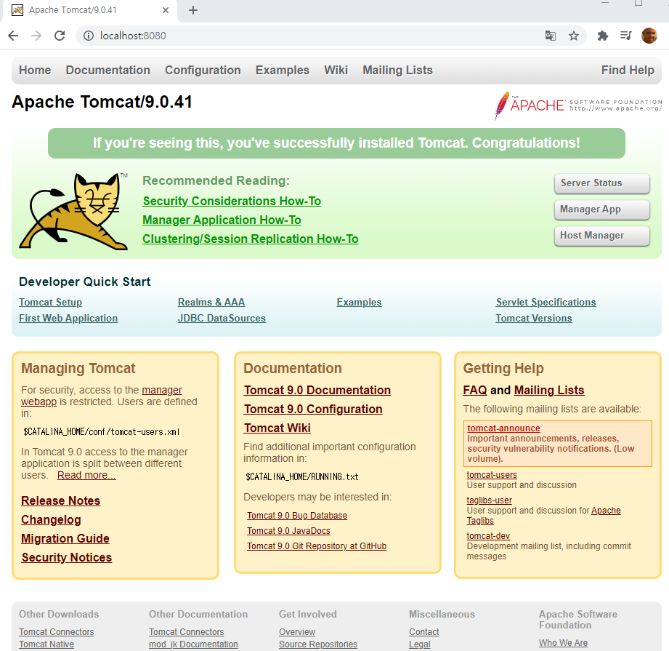Screen dimensions: 669x651
Task: Open the taglibs-user mailing list
Action: tap(489, 500)
